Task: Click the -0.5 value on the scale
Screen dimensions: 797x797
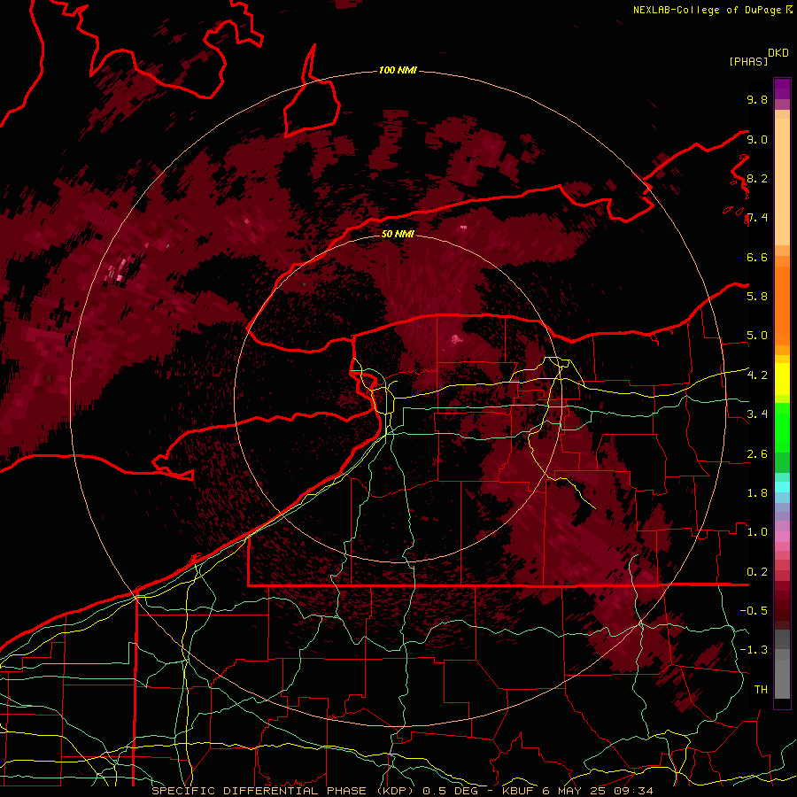Action: [754, 610]
